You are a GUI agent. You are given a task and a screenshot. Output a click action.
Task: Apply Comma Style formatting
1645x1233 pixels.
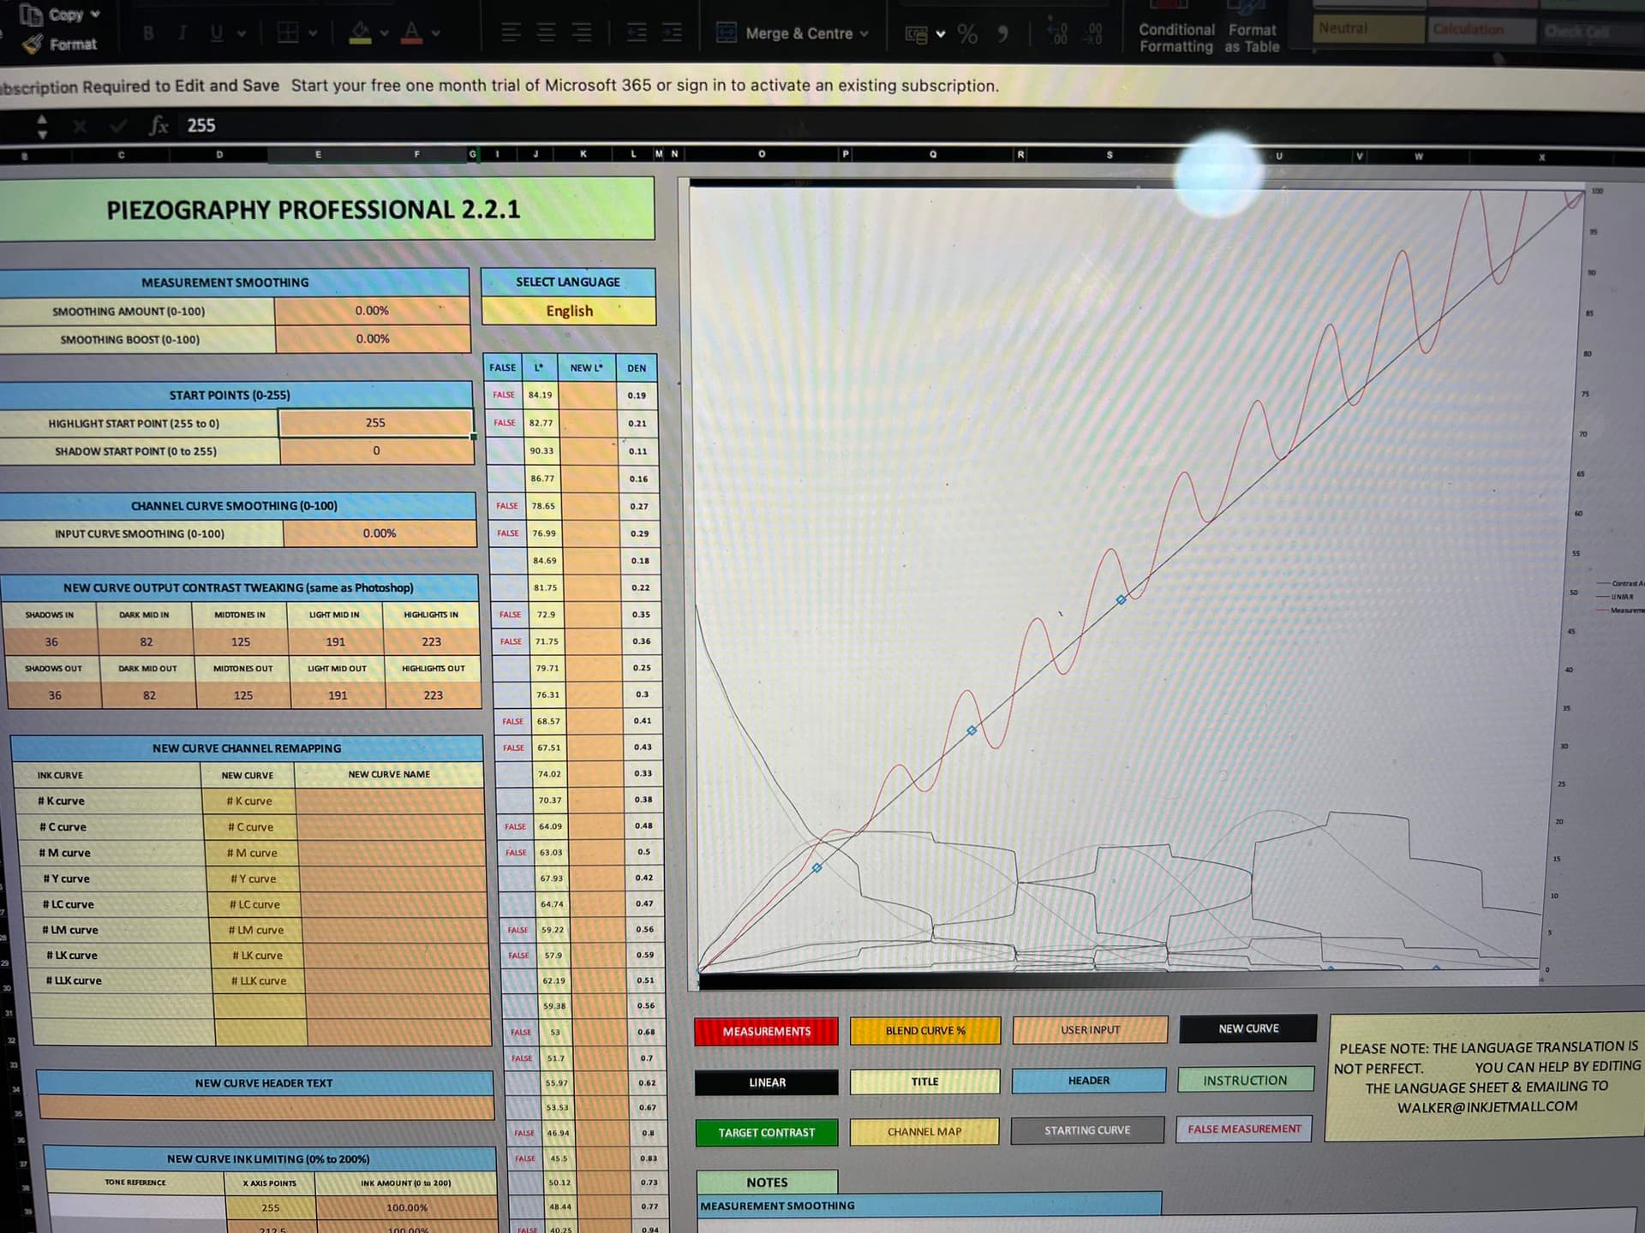point(1002,34)
